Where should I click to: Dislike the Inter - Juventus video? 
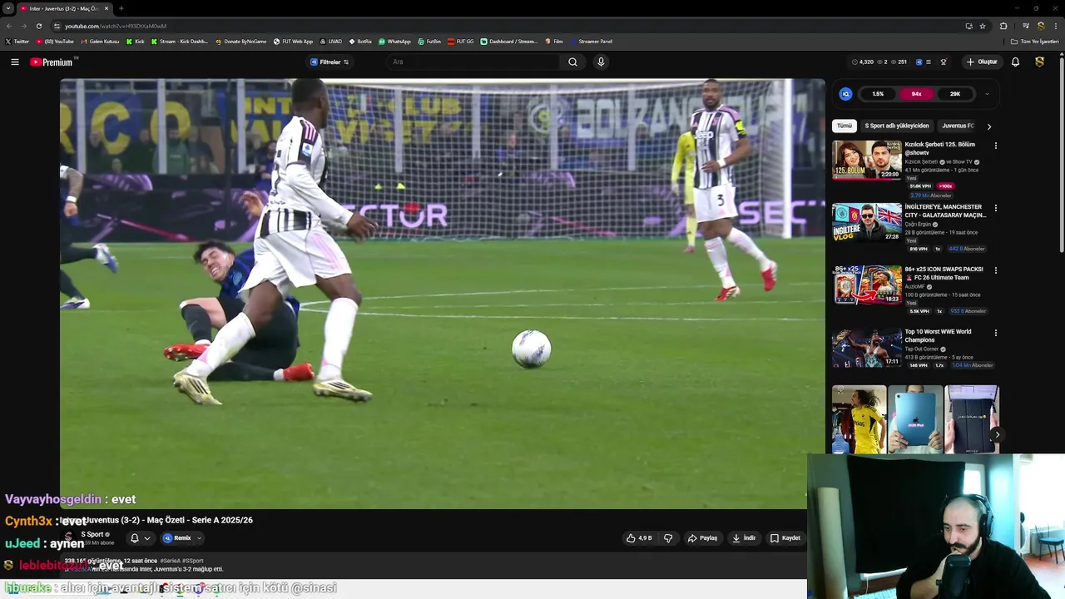coord(668,538)
